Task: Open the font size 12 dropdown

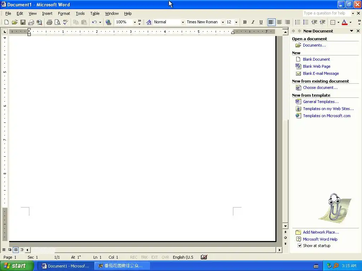Action: point(236,22)
